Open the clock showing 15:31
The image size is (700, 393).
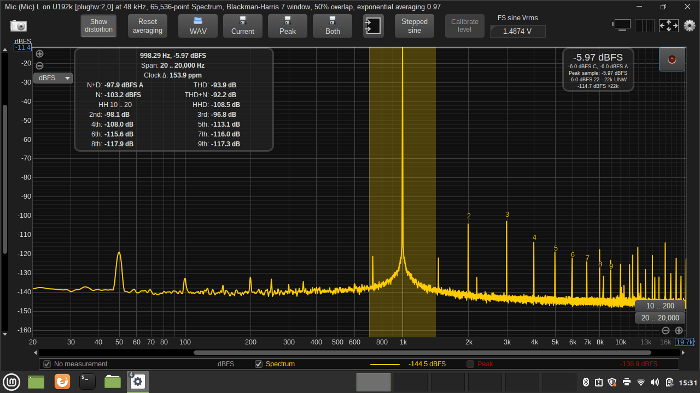click(x=688, y=383)
